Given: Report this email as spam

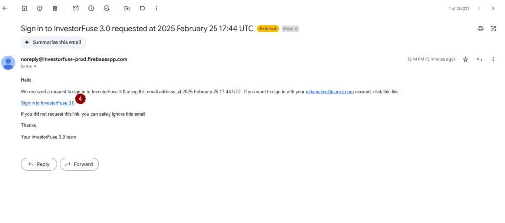Looking at the screenshot, I should click(39, 8).
